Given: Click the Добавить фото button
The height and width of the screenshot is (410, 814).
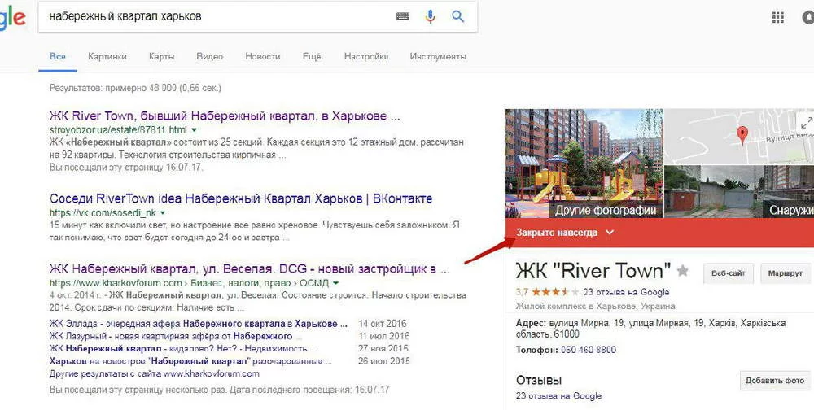Looking at the screenshot, I should (775, 381).
